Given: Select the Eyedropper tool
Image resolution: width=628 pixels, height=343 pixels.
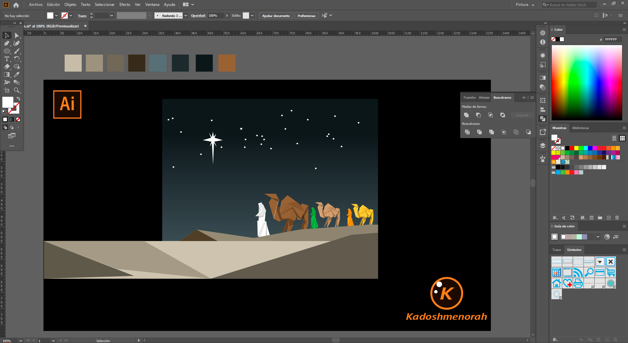Looking at the screenshot, I should click(x=17, y=74).
